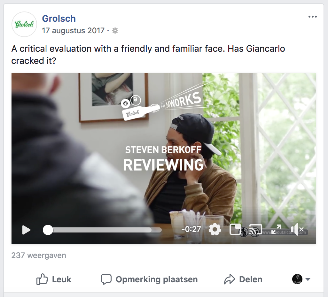Expand the post-as identity dropdown arrow
The height and width of the screenshot is (297, 328).
(308, 279)
